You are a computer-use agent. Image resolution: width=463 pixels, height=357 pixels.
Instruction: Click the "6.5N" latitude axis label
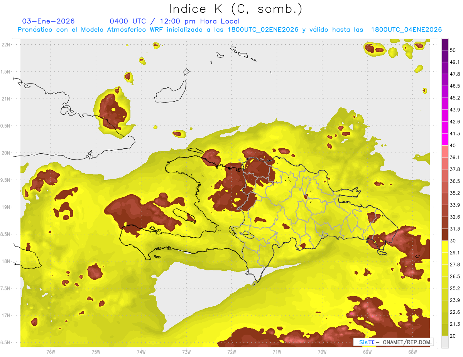pos(6,343)
